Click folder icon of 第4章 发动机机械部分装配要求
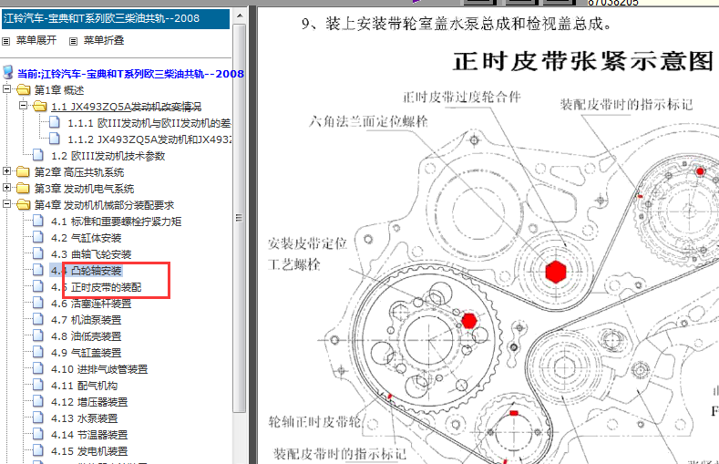Screen dimensions: 719x464 click(23, 204)
